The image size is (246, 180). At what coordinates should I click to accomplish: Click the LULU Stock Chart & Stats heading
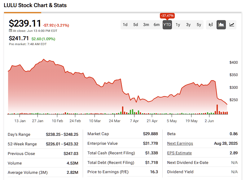(35, 5)
